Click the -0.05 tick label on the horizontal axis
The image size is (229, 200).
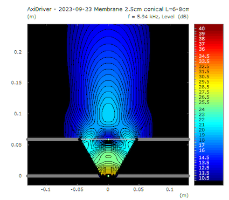point(77,189)
